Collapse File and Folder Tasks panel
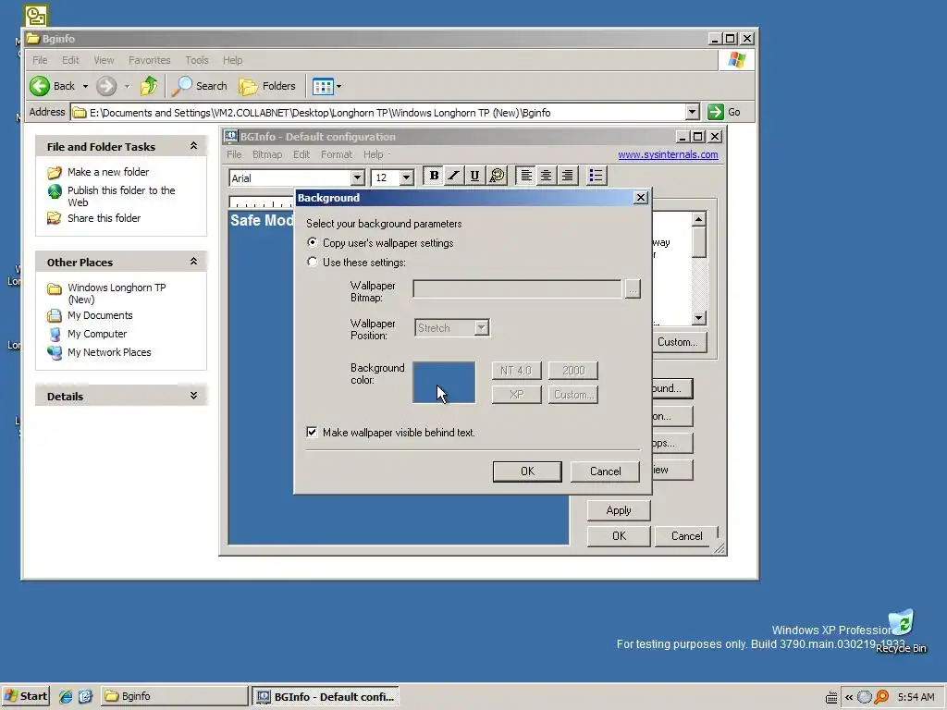The height and width of the screenshot is (710, 947). [x=193, y=145]
